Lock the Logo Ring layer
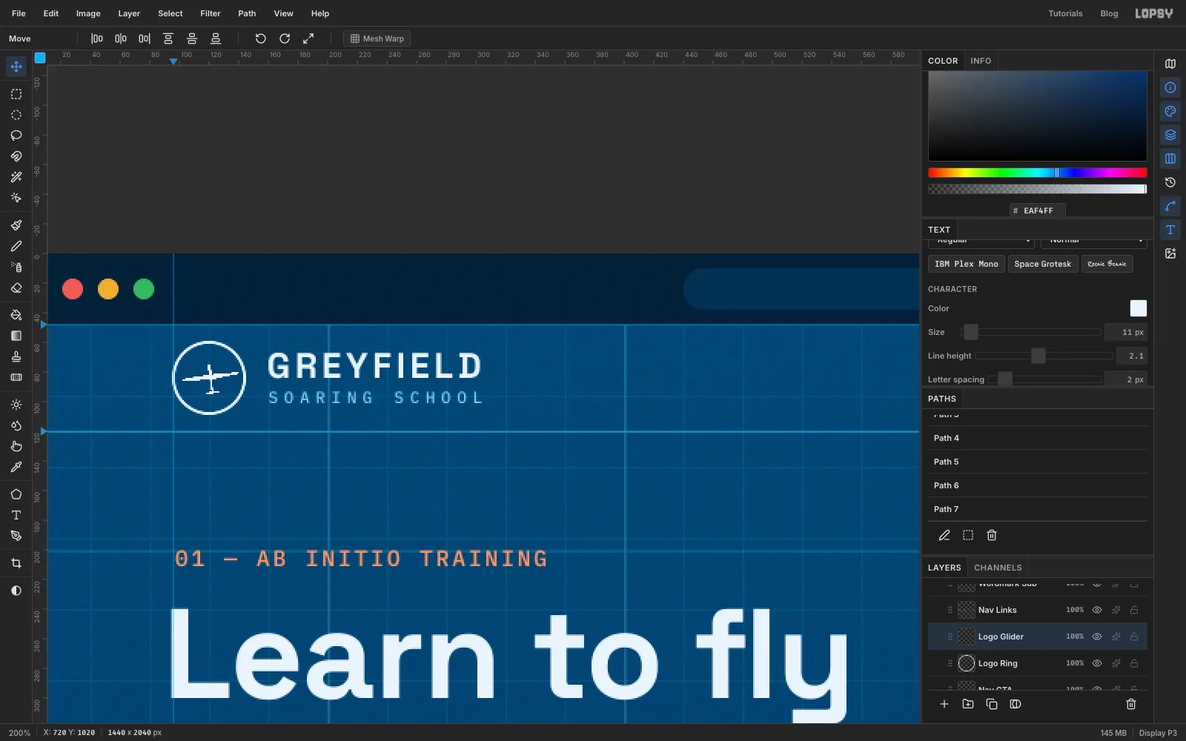Viewport: 1186px width, 741px height. 1134,663
